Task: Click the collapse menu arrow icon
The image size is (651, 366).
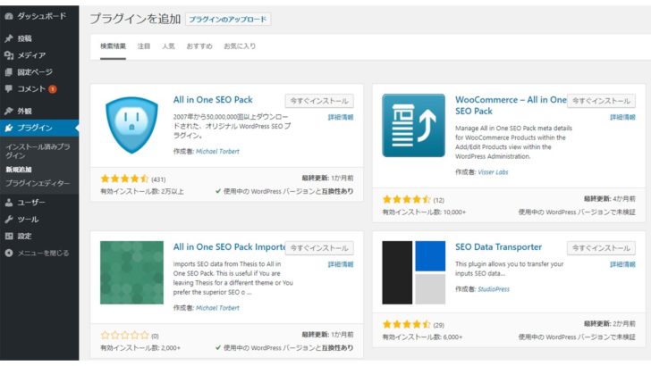Action: point(9,253)
